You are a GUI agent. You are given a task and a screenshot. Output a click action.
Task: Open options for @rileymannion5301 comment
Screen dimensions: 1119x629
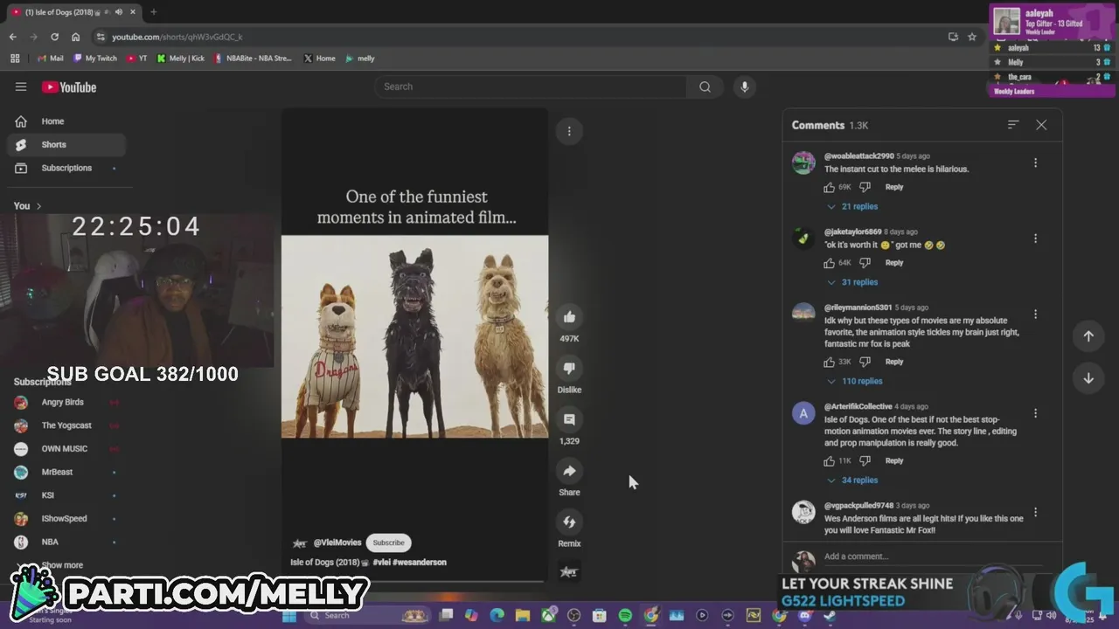[1036, 314]
